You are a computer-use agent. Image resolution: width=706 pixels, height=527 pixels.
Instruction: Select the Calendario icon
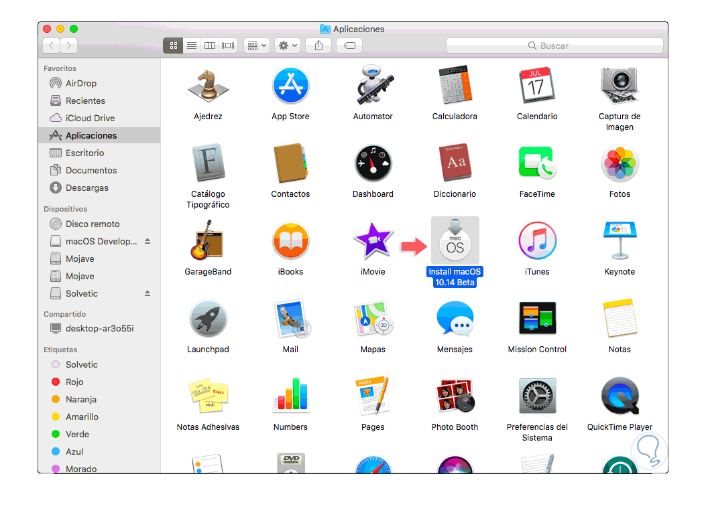coord(537,86)
